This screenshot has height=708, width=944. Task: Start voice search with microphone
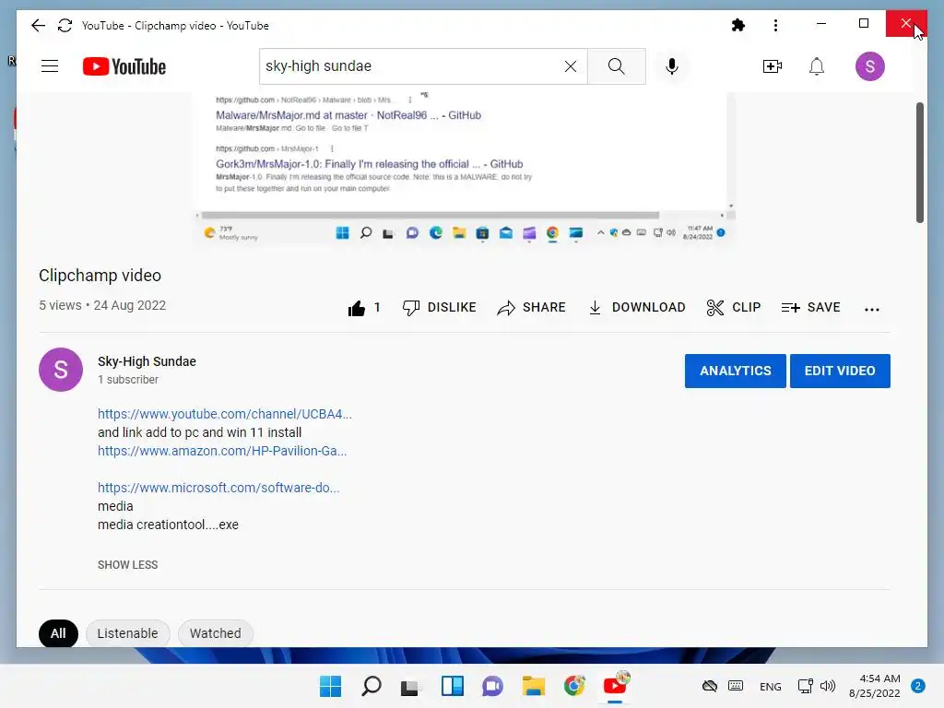point(672,66)
